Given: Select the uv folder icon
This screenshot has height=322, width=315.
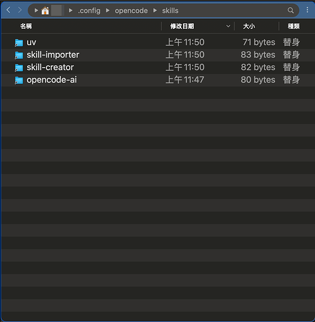Looking at the screenshot, I should click(19, 43).
